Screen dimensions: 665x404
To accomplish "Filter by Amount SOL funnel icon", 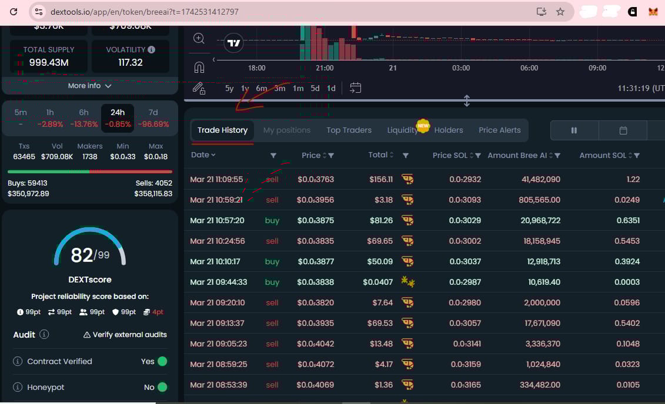I will tap(637, 156).
